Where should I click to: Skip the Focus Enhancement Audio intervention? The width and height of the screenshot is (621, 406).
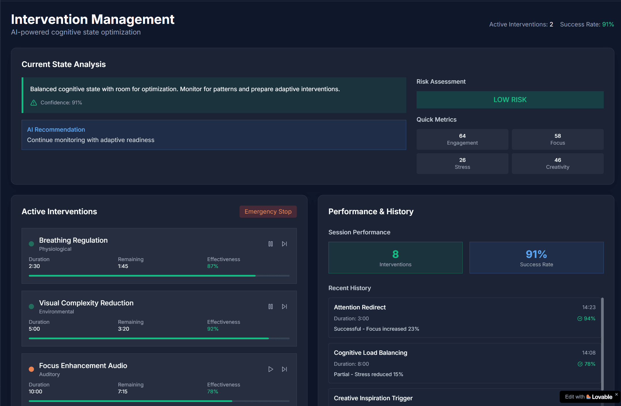click(x=284, y=369)
